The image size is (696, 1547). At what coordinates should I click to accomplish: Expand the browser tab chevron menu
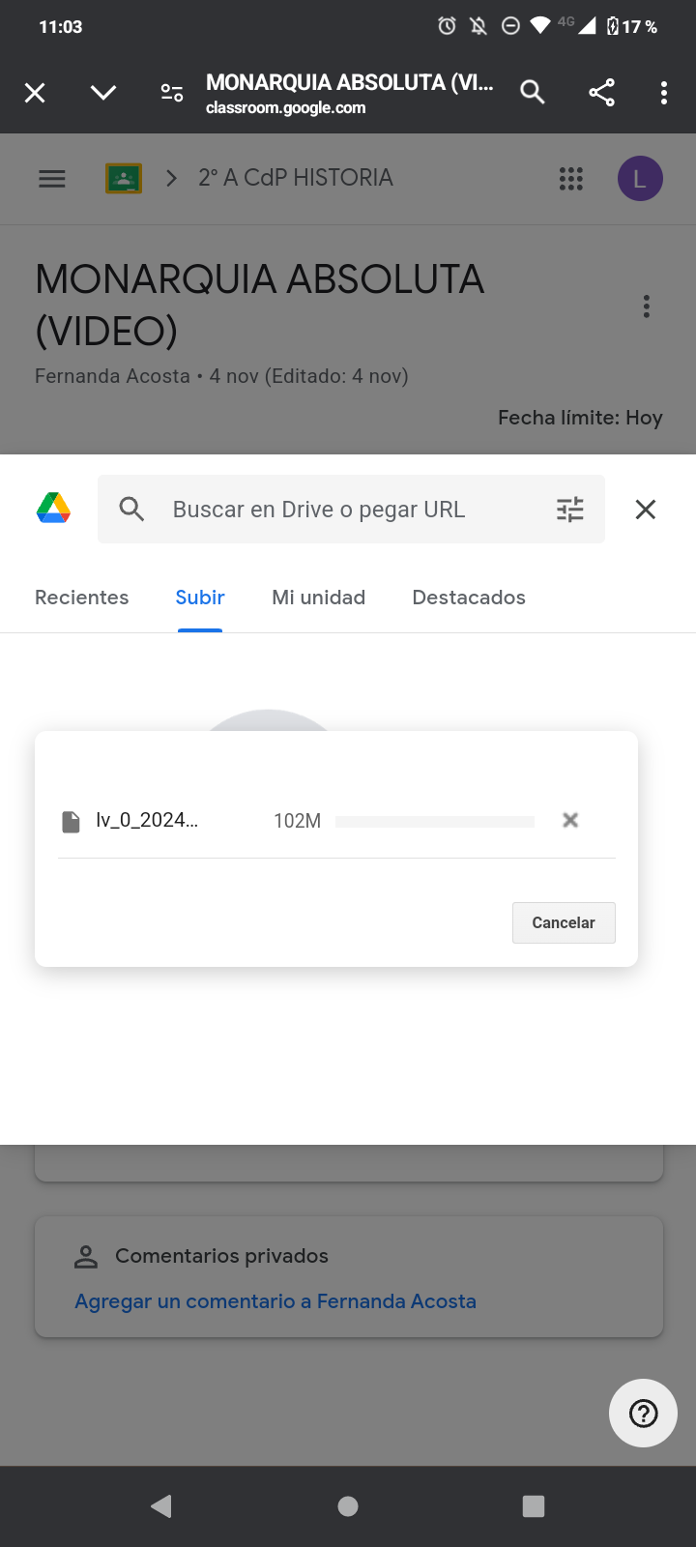click(103, 93)
